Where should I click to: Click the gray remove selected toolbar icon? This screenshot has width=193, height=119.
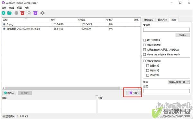pos(16,13)
